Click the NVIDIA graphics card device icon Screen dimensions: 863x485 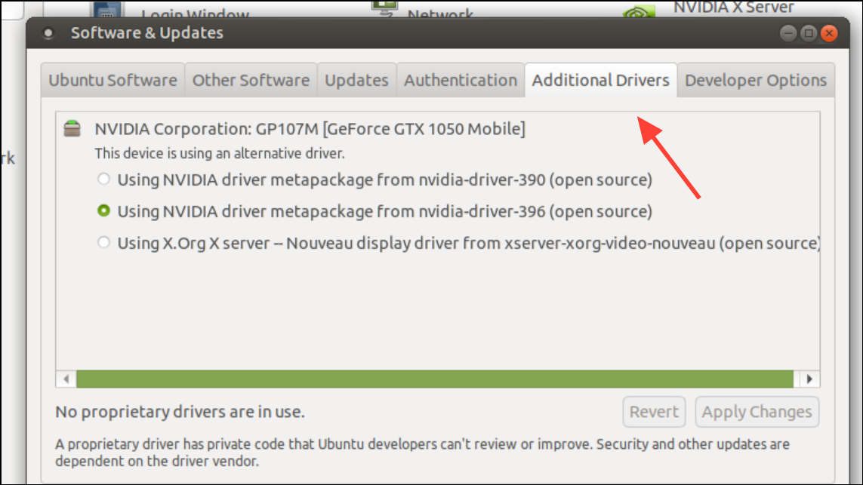pos(72,129)
